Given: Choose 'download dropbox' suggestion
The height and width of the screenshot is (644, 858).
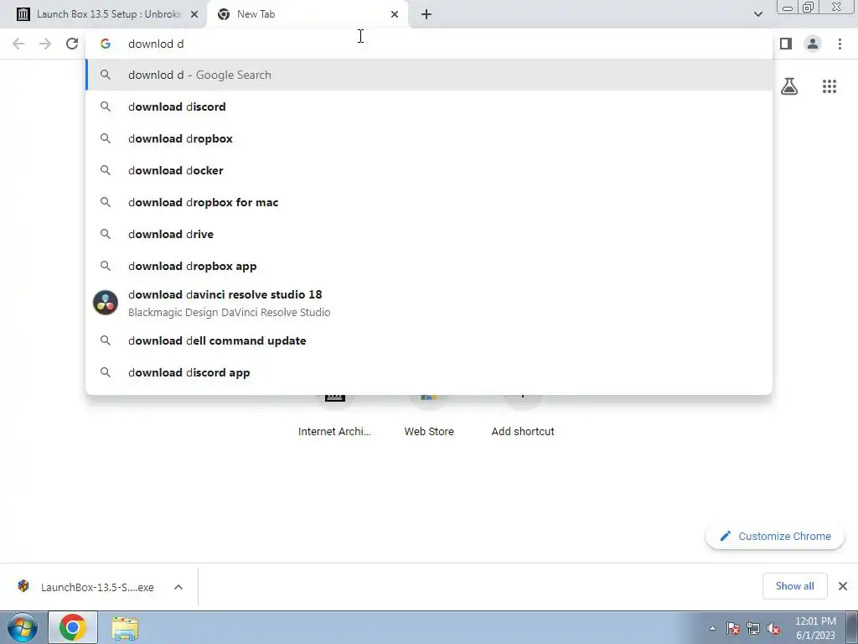Looking at the screenshot, I should pos(429,138).
